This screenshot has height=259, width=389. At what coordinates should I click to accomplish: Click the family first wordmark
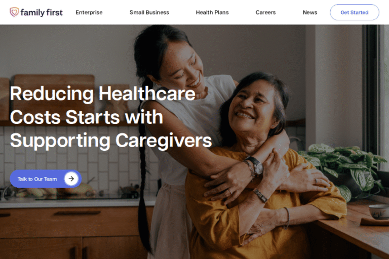click(x=42, y=12)
